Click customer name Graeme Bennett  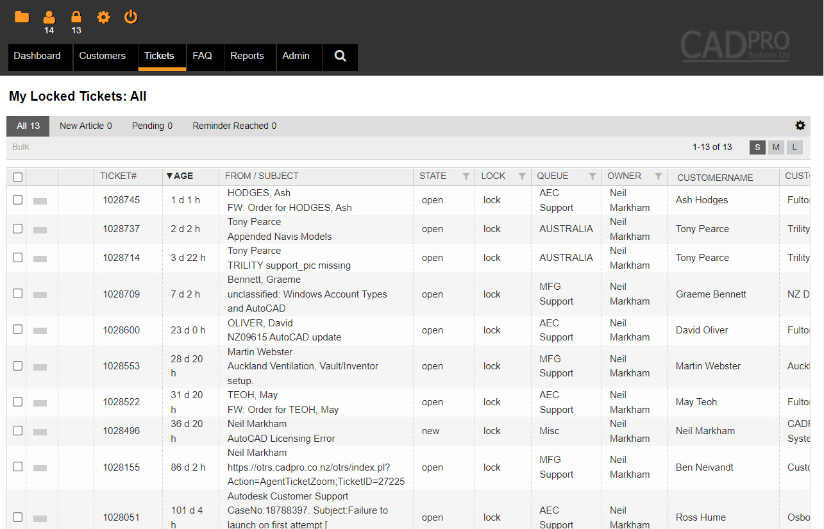pyautogui.click(x=711, y=294)
